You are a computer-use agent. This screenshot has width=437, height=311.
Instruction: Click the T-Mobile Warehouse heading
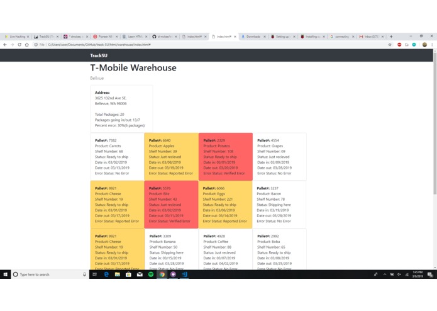click(133, 68)
